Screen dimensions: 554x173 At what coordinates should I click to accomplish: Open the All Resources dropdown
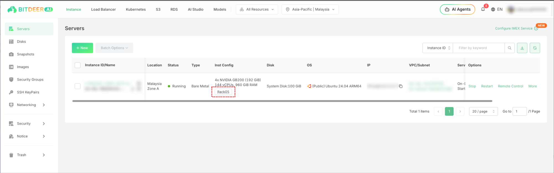click(x=257, y=9)
